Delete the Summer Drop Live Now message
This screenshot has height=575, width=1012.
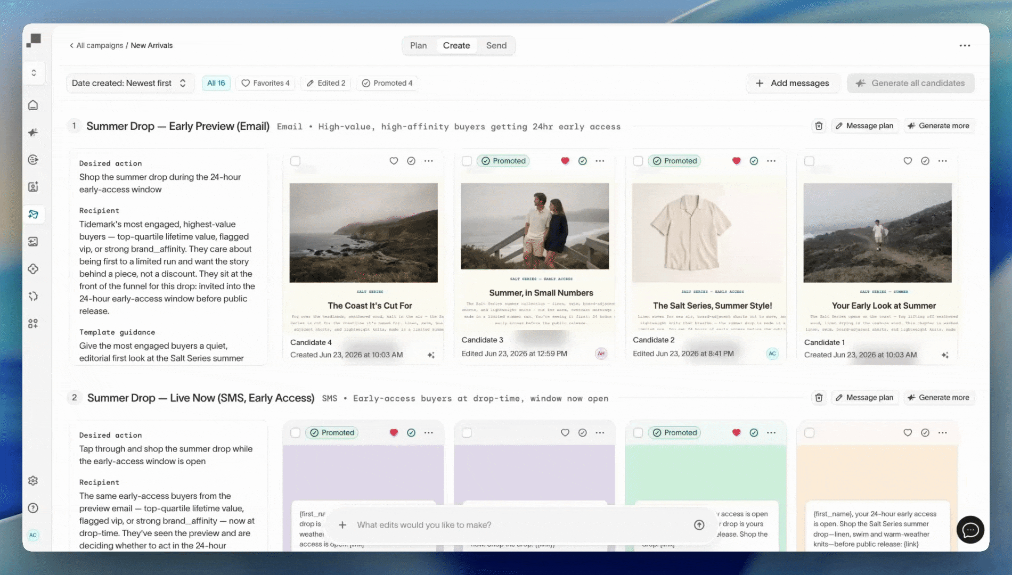[819, 398]
